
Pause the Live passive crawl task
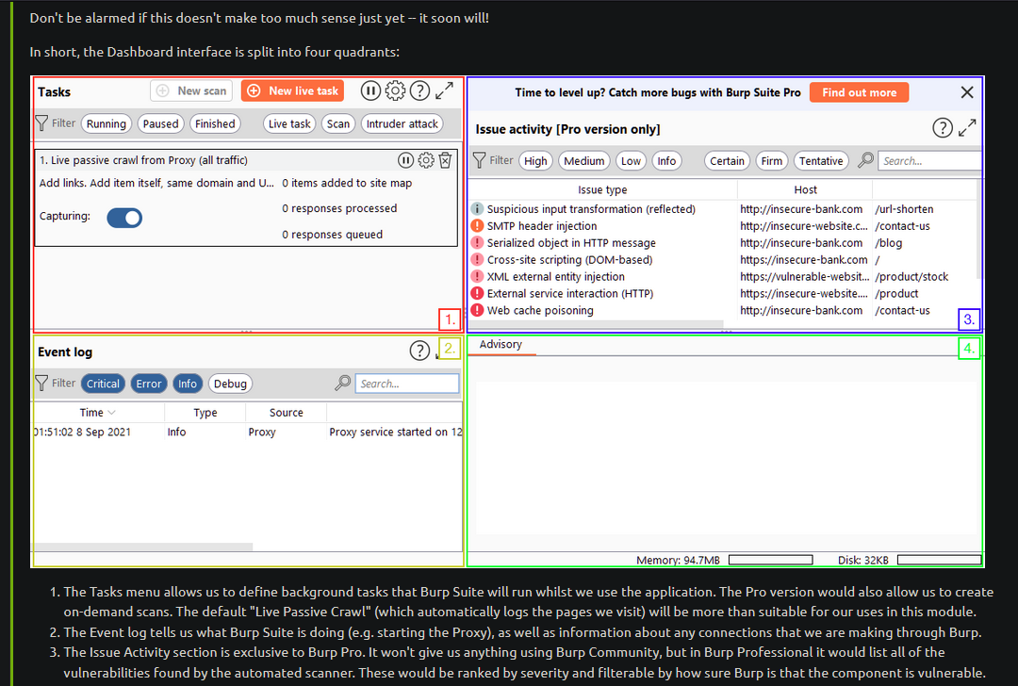pyautogui.click(x=405, y=160)
